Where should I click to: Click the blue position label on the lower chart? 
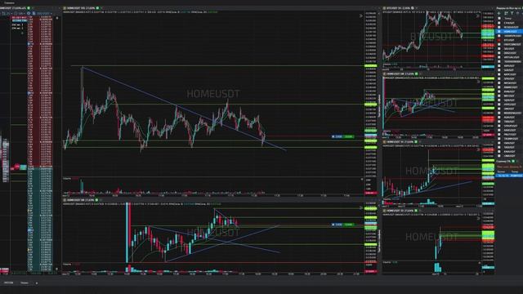337,225
